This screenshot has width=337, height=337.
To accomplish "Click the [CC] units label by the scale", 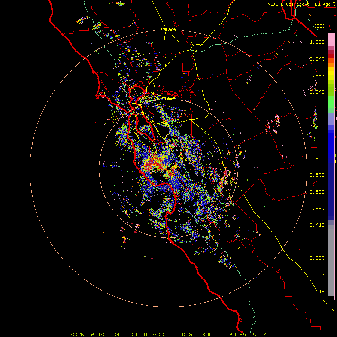I will coord(319,26).
